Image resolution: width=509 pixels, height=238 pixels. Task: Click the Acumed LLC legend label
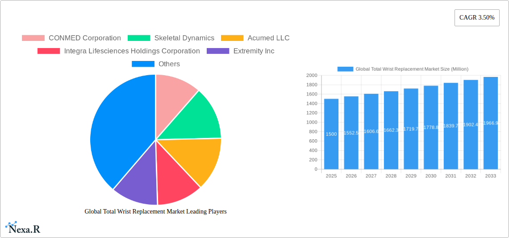[x=268, y=38]
